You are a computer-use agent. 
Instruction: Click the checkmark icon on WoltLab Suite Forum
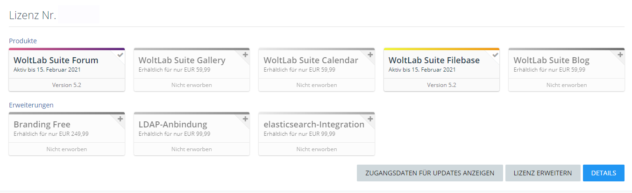121,55
